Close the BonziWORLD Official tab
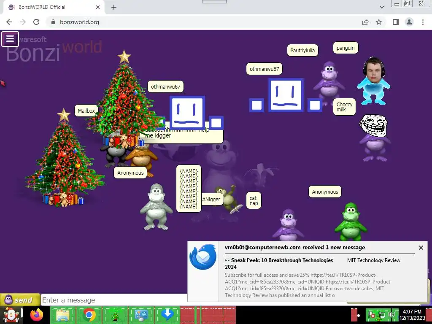The height and width of the screenshot is (324, 432). pos(98,7)
